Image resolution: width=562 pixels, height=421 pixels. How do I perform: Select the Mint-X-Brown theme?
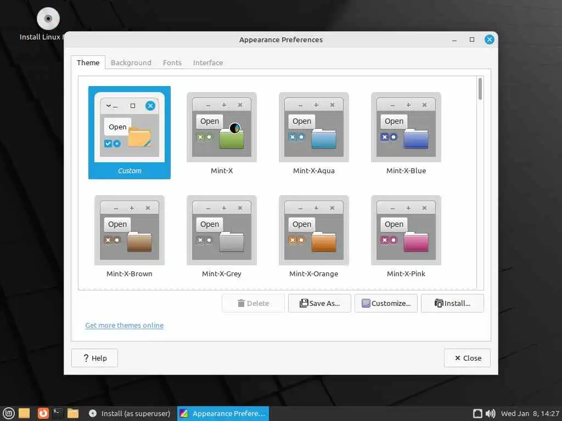point(130,236)
